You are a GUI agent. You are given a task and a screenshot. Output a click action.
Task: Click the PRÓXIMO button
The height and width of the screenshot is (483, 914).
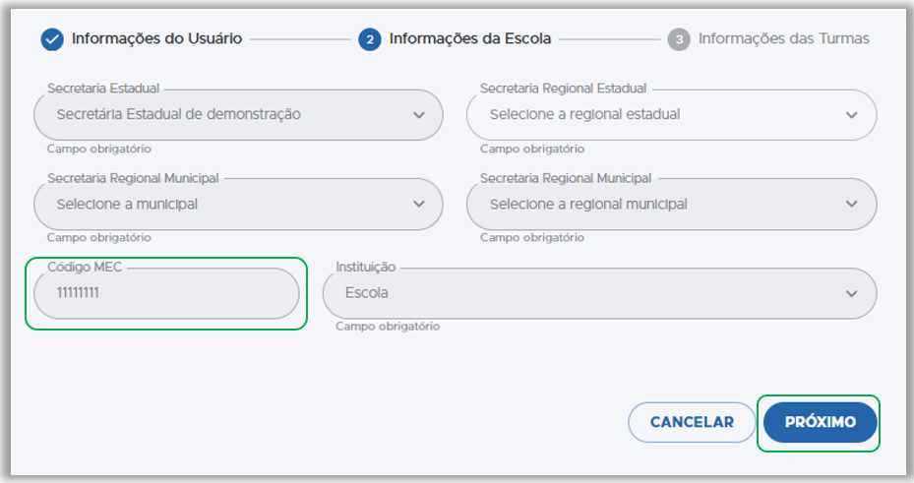click(x=820, y=422)
